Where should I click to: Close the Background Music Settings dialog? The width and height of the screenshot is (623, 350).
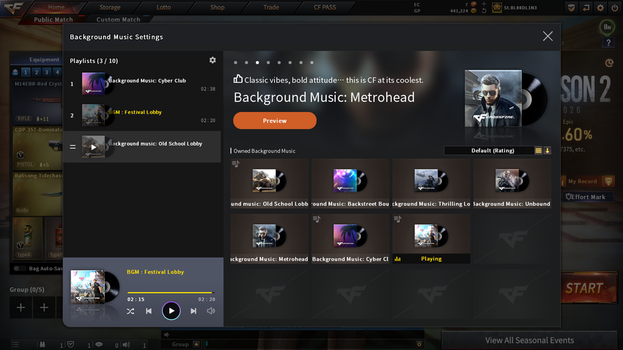coord(548,36)
